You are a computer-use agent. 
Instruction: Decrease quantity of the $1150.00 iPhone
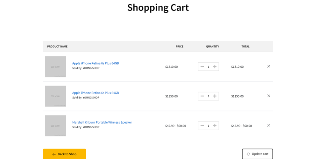[x=202, y=96]
